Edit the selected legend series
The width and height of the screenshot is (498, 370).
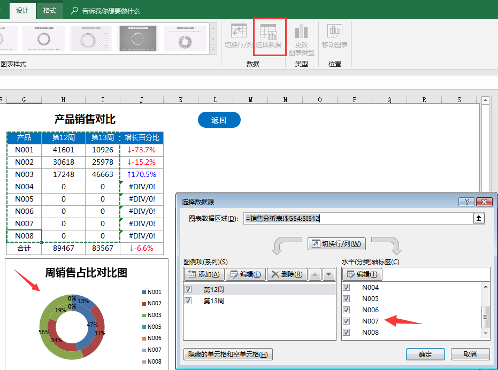[x=246, y=274]
